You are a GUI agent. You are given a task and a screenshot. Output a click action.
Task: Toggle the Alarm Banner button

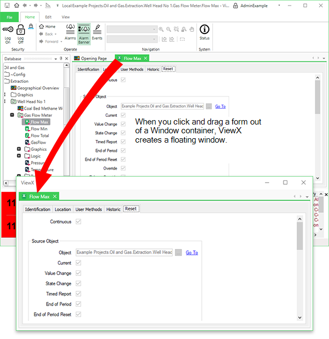(84, 29)
